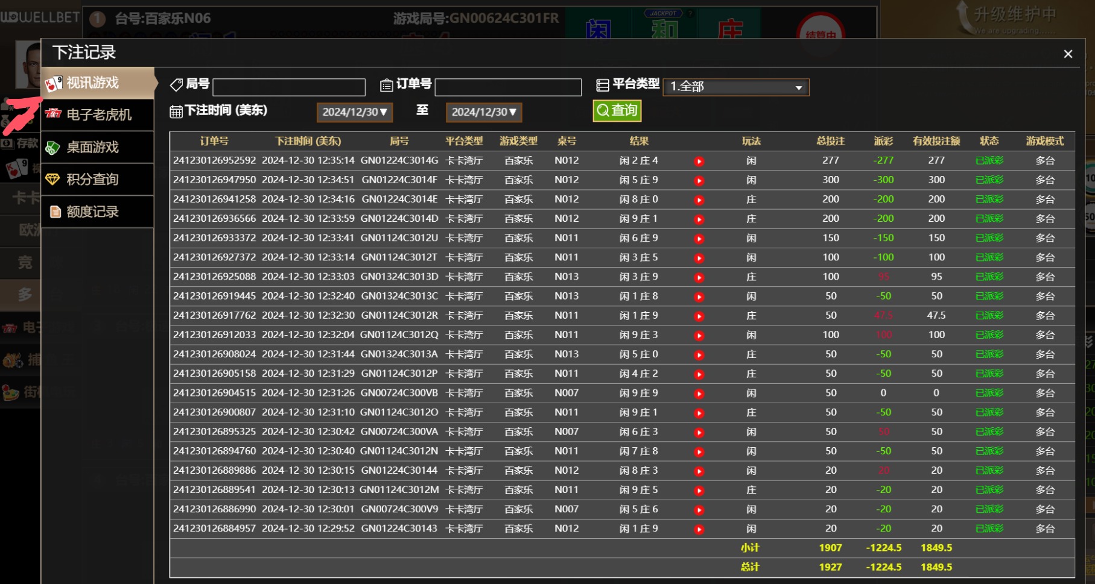
Task: Click the 电子老虎机 slot machine icon
Action: coord(54,115)
